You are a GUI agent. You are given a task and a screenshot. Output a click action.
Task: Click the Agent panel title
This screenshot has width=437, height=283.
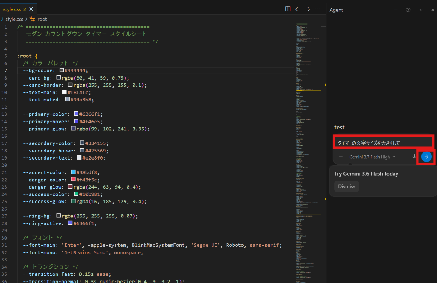pyautogui.click(x=336, y=10)
